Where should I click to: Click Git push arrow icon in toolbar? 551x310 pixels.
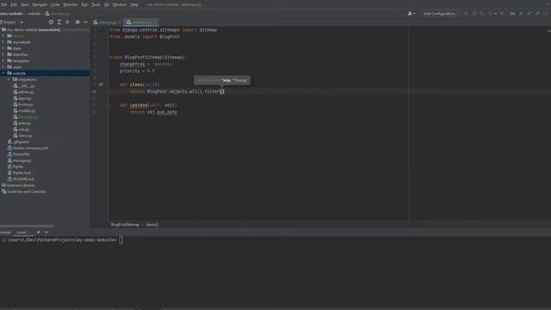(537, 14)
